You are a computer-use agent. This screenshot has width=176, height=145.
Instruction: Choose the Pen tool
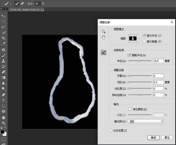pos(4,95)
